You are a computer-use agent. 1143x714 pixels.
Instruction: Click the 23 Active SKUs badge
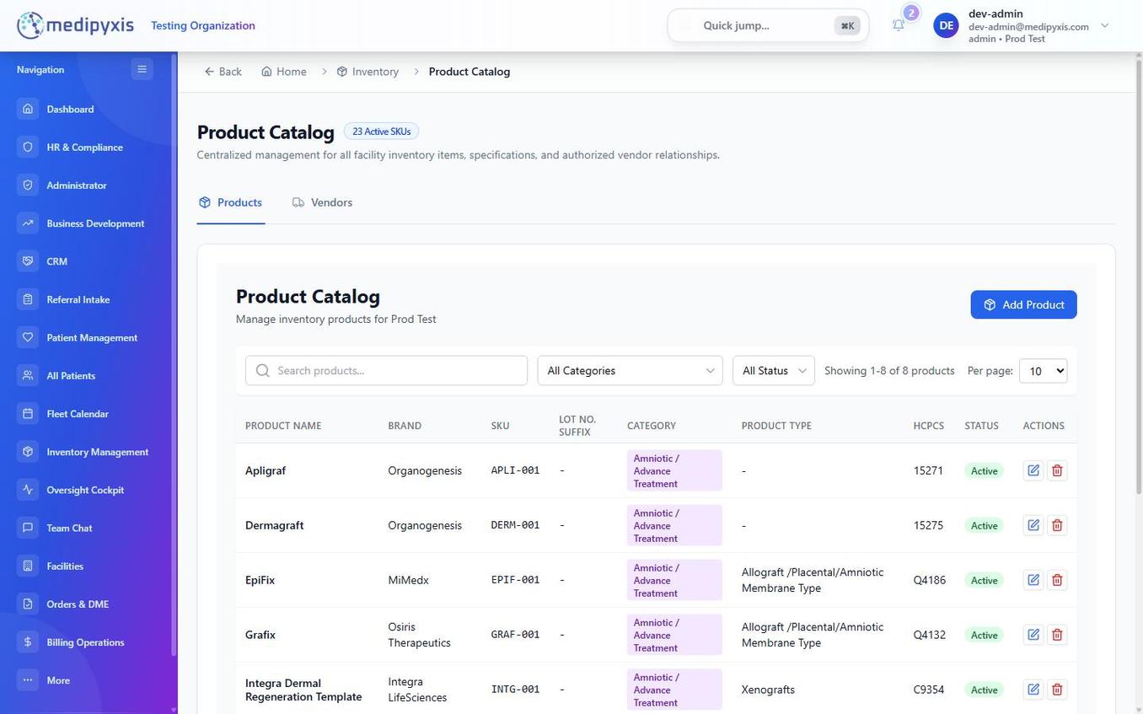381,132
